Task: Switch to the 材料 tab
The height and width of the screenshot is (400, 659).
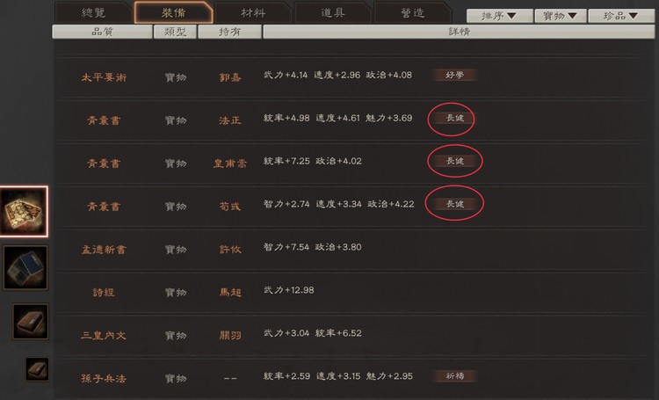Action: [253, 12]
